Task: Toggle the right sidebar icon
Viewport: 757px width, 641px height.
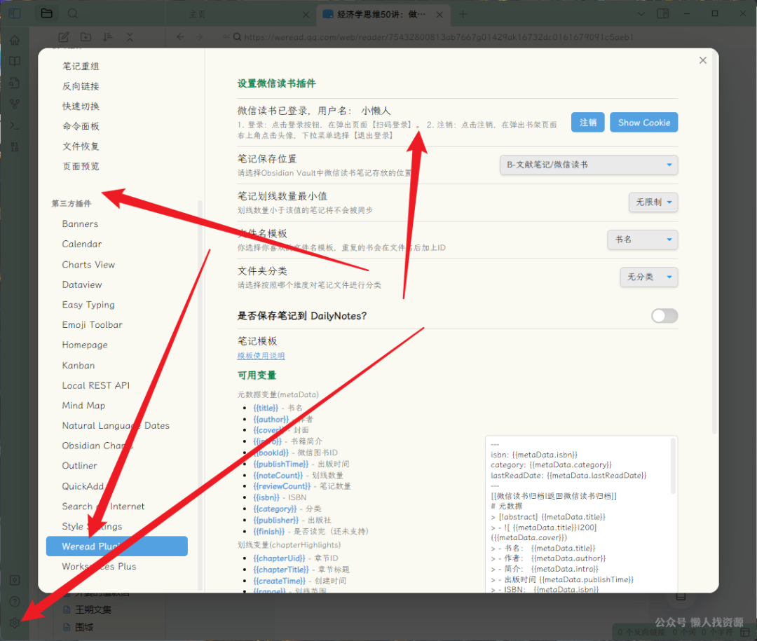Action: pyautogui.click(x=663, y=13)
